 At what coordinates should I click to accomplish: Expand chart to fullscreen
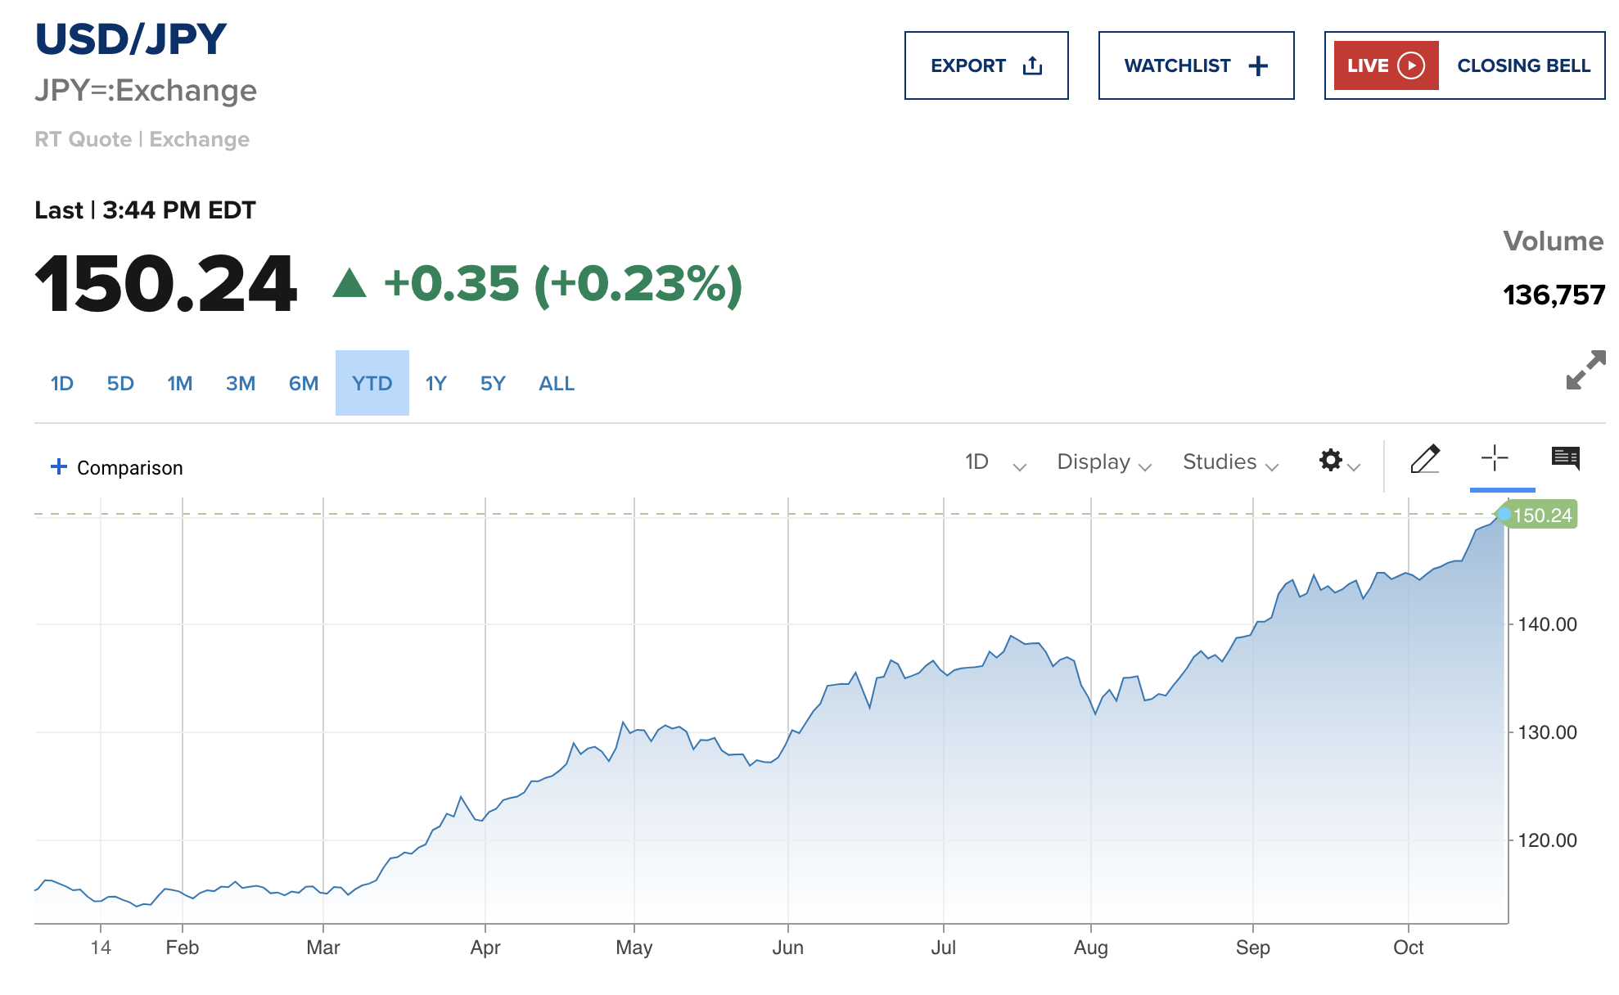(x=1585, y=371)
